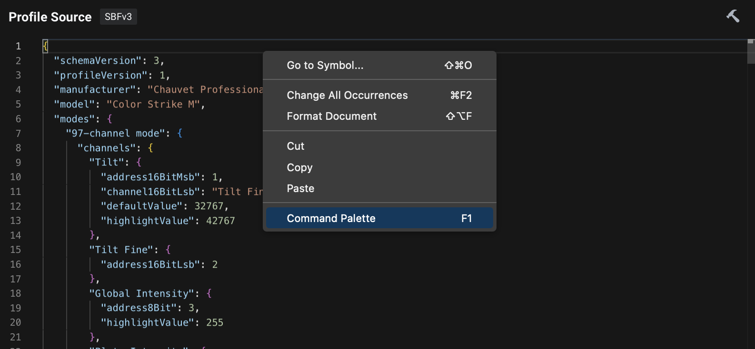Click the "manufacturer" key
The image size is (755, 349).
[95, 89]
